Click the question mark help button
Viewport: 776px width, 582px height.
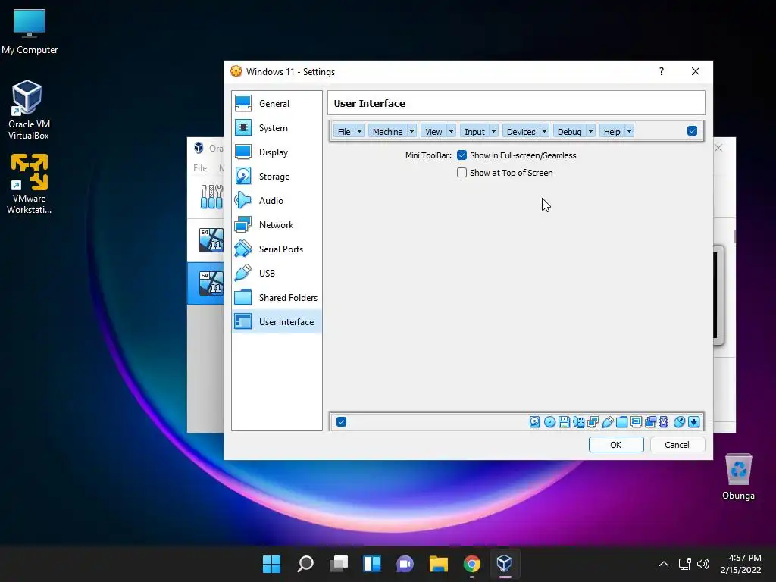tap(661, 71)
